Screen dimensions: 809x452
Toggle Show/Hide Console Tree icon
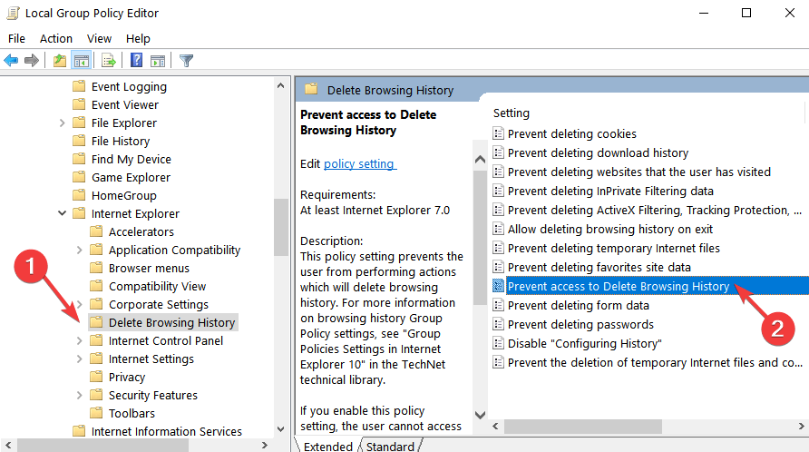click(x=82, y=61)
